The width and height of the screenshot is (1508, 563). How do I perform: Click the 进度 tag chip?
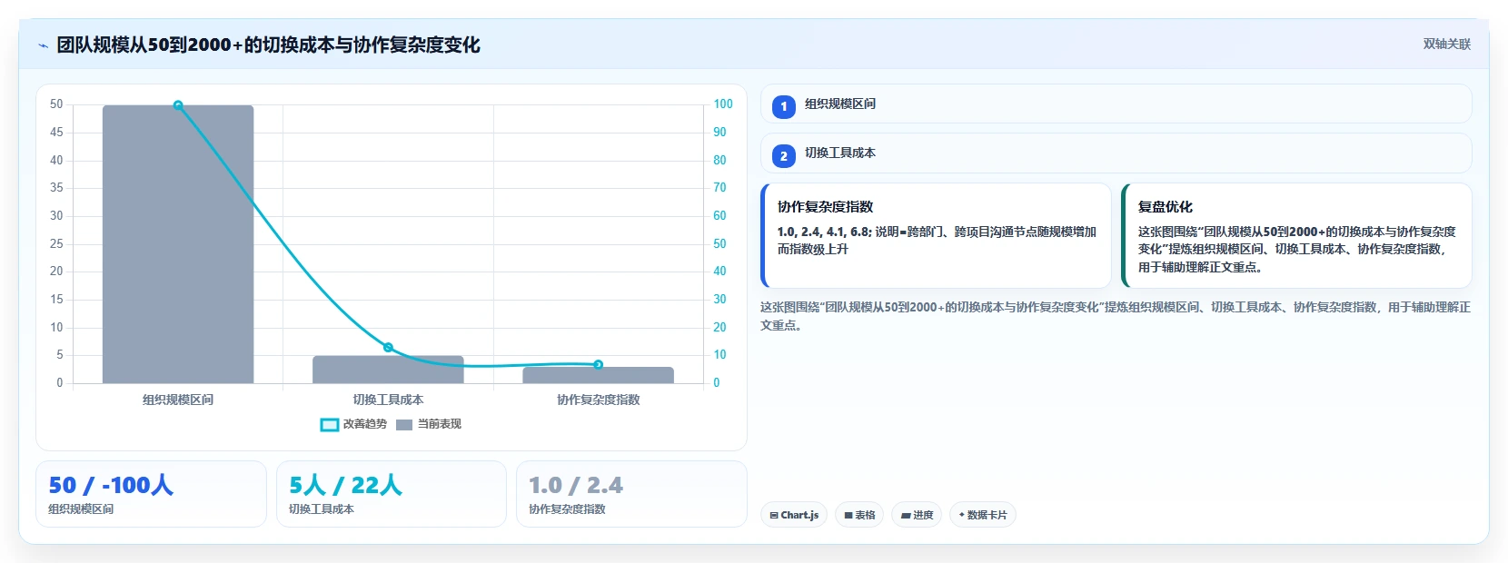pyautogui.click(x=917, y=515)
